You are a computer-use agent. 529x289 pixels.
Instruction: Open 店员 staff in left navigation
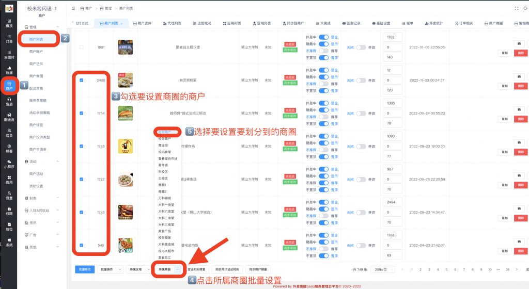click(x=9, y=133)
